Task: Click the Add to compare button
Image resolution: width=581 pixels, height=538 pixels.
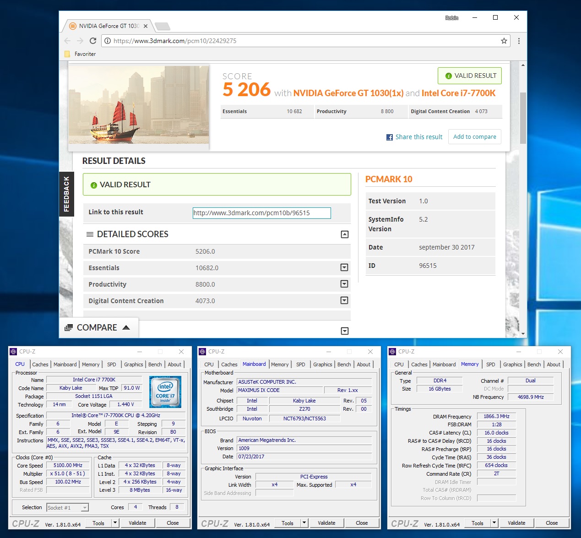Action: [x=475, y=137]
